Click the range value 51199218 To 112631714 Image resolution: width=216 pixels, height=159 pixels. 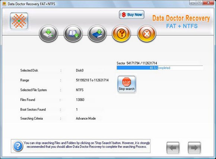point(92,80)
